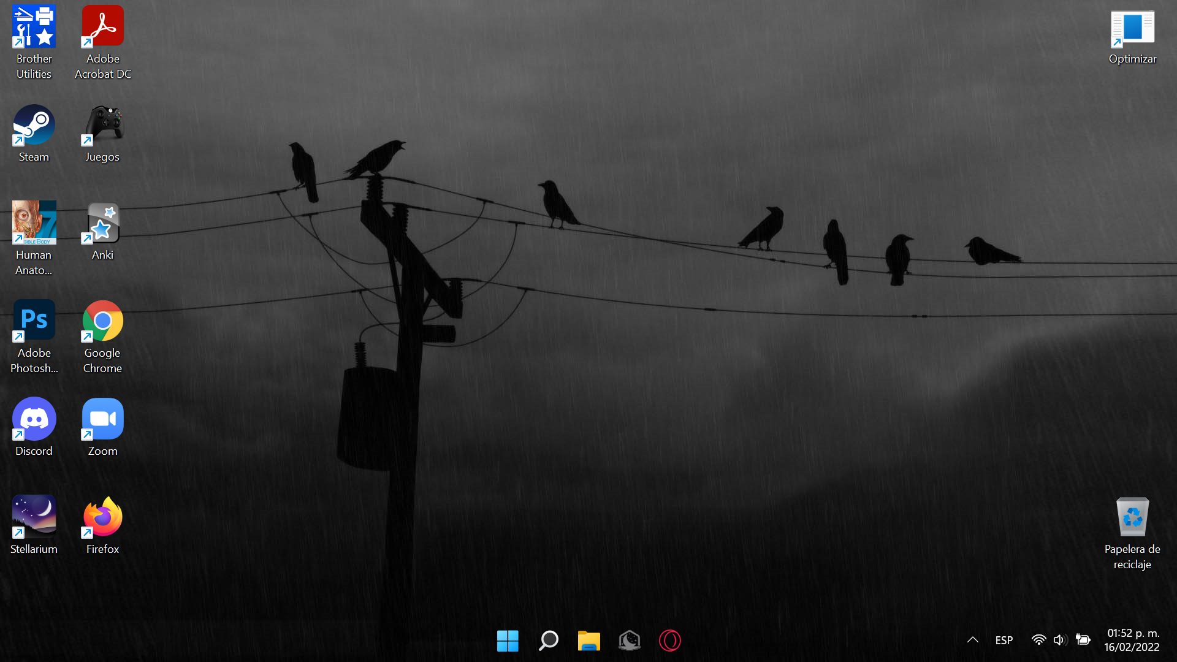
Task: Click the taskbar search magnifier
Action: pyautogui.click(x=548, y=641)
